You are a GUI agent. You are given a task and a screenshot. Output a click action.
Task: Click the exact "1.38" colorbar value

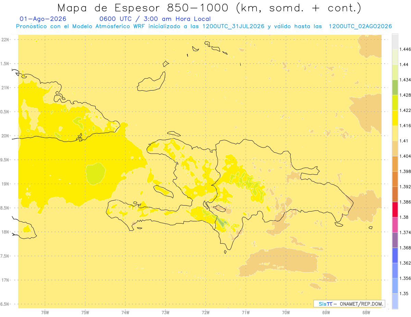[404, 217]
